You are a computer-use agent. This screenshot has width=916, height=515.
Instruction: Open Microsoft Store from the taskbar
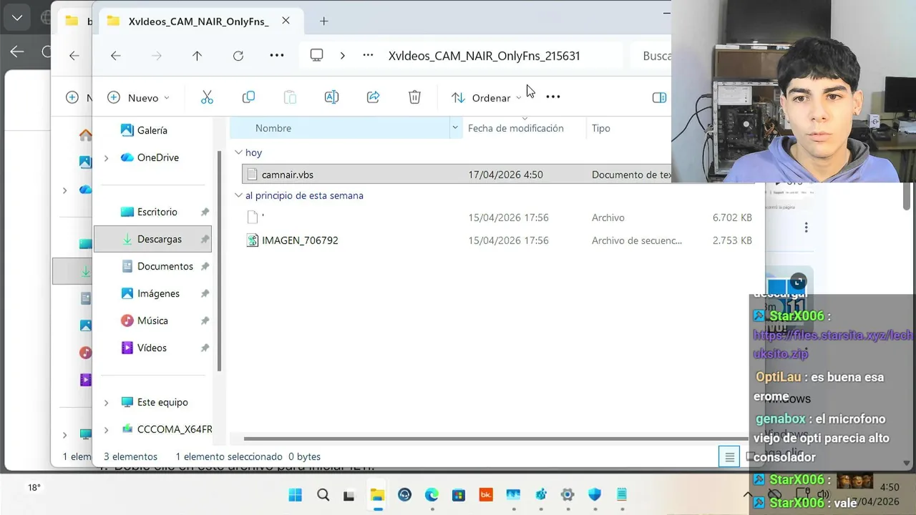(459, 495)
